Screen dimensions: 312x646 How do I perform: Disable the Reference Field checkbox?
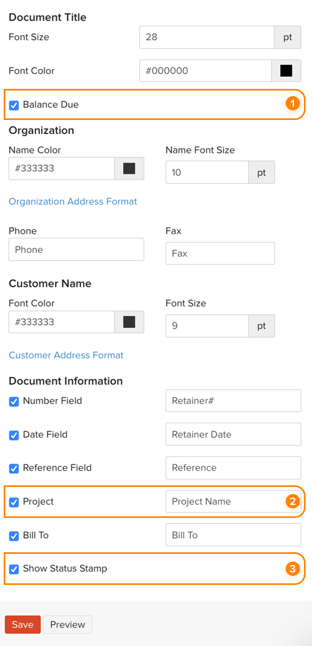click(x=14, y=468)
